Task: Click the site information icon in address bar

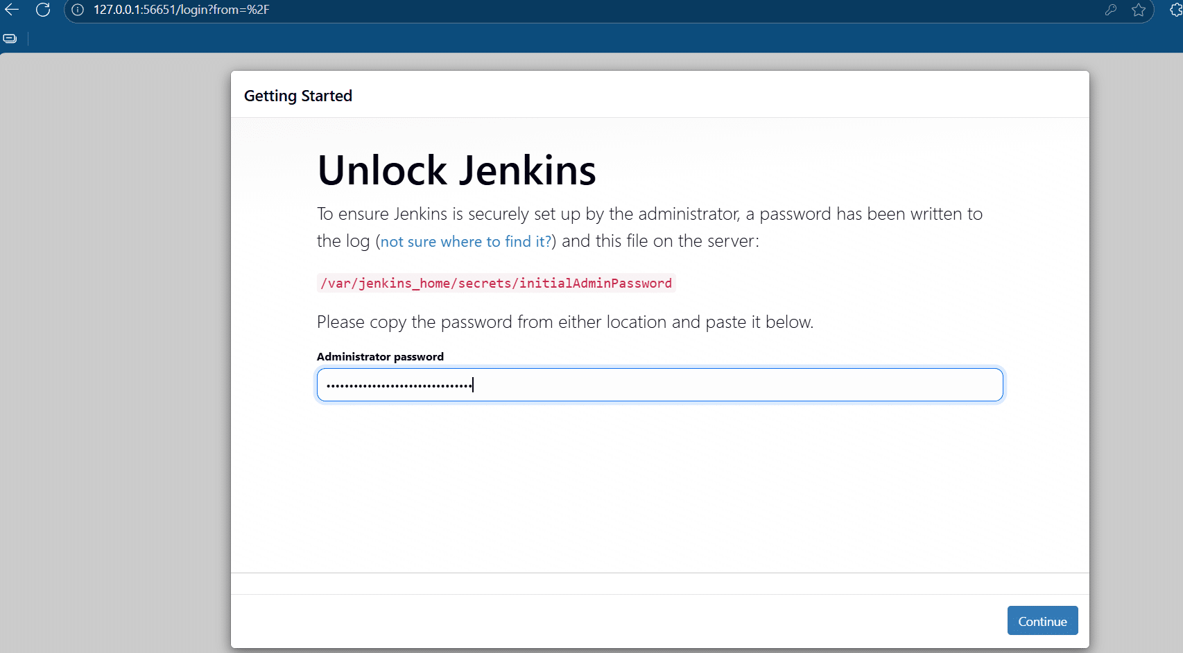Action: coord(76,10)
